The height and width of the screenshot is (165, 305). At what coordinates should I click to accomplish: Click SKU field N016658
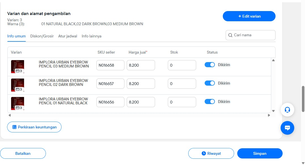110,65
